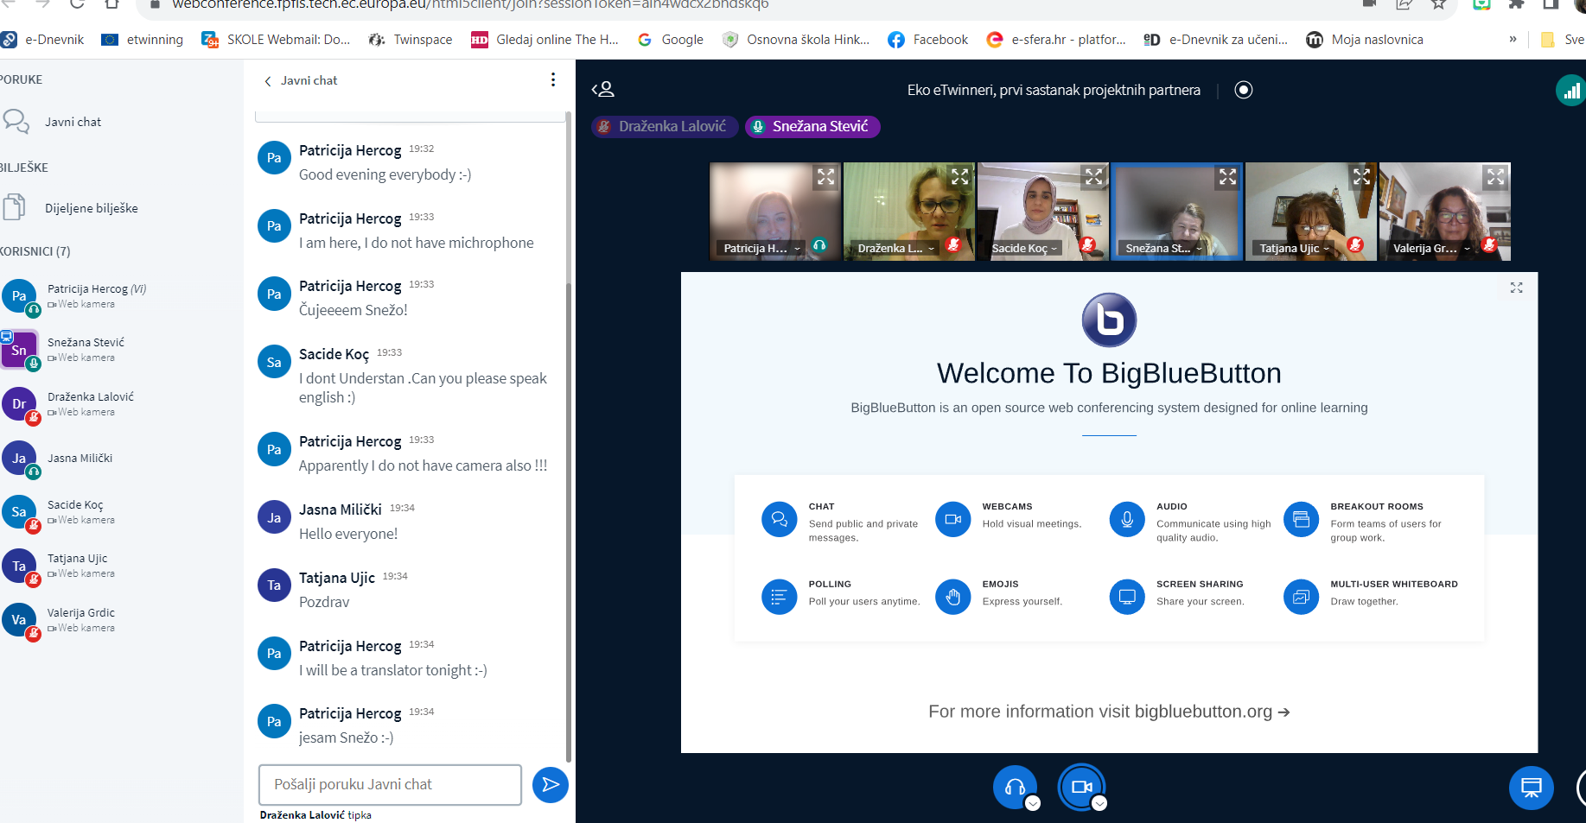
Task: Open e-Dnevnik bookmark
Action: click(x=43, y=40)
